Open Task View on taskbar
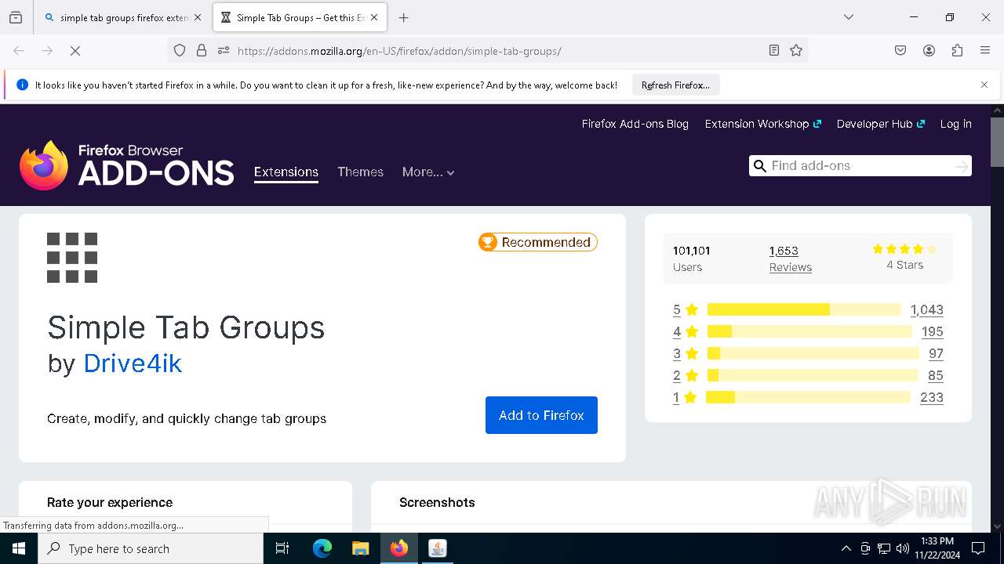The width and height of the screenshot is (1004, 564). [282, 548]
